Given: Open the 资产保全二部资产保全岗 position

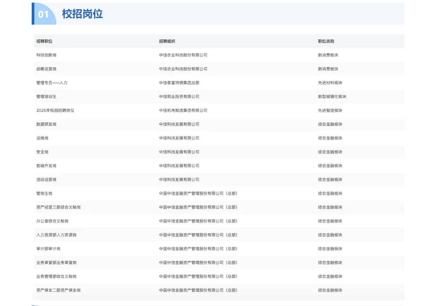Looking at the screenshot, I should [59, 291].
